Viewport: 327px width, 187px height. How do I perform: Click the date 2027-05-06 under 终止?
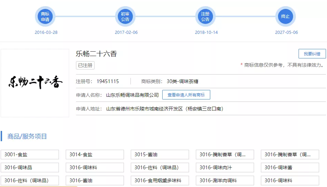[286, 32]
